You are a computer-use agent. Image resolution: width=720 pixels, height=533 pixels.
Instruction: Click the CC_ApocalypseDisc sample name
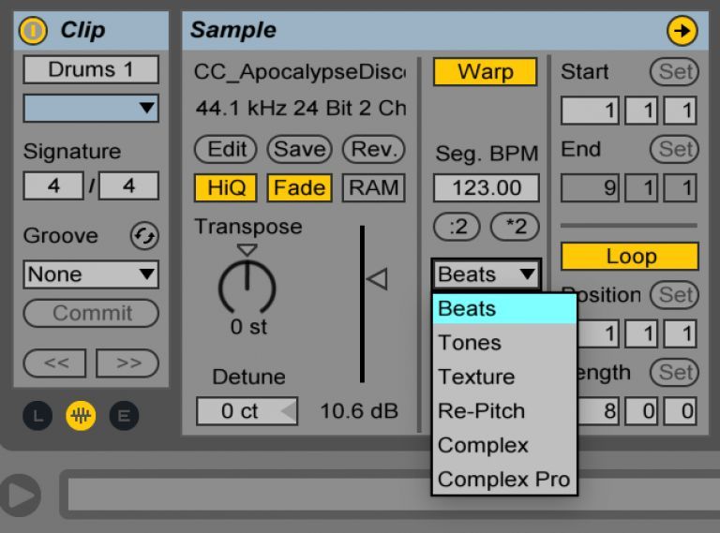click(300, 71)
